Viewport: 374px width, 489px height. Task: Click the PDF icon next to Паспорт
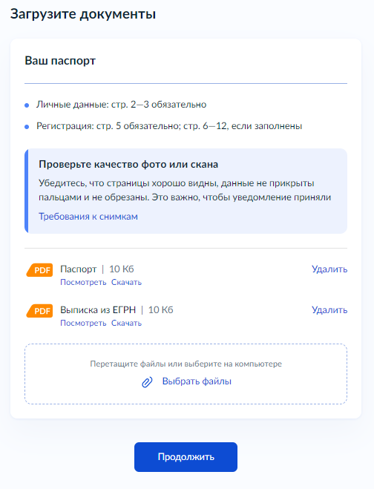tap(39, 270)
